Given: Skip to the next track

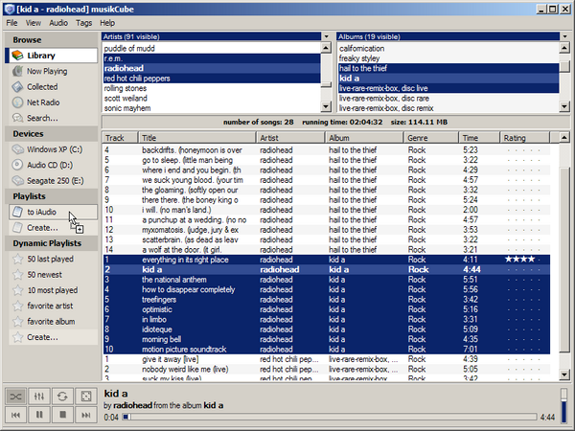Looking at the screenshot, I should [85, 416].
